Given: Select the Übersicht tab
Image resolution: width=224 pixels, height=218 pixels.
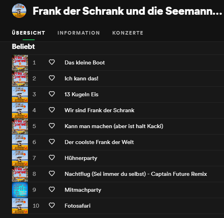Looking at the screenshot, I should [x=29, y=33].
